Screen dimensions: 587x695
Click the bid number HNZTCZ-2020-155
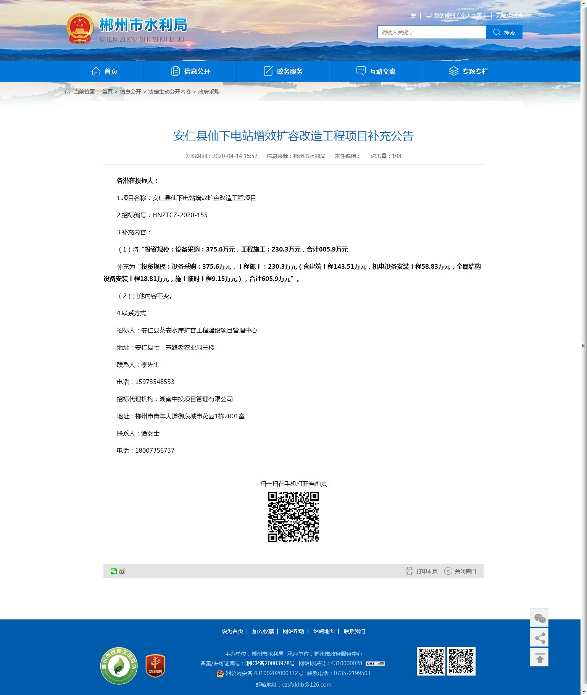(x=180, y=215)
